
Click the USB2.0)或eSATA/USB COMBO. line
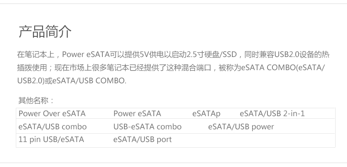click(72, 81)
